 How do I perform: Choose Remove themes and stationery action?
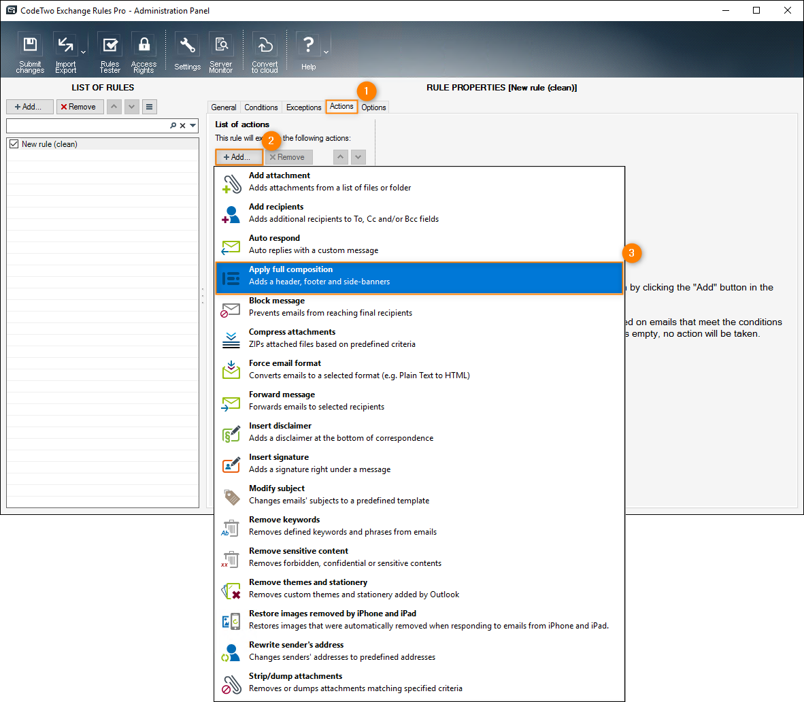419,588
